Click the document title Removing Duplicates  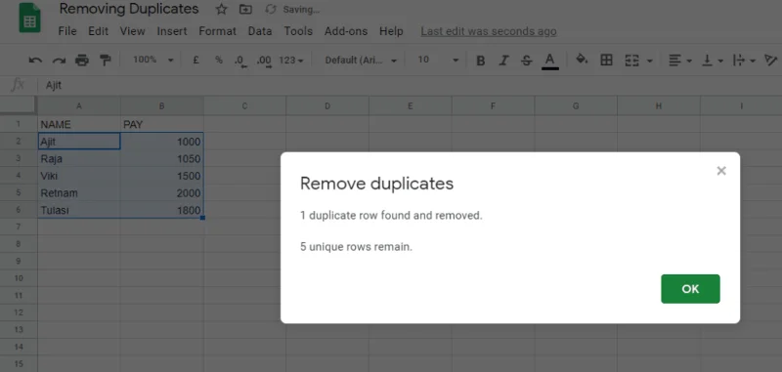[129, 9]
